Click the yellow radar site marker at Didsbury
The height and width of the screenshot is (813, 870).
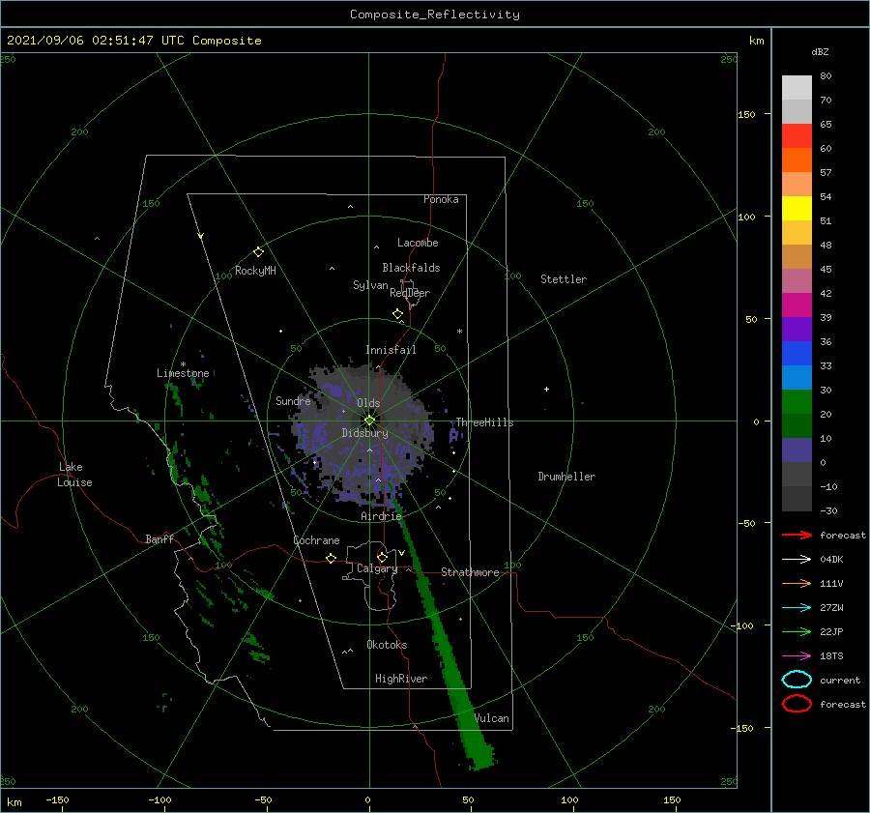coord(369,421)
